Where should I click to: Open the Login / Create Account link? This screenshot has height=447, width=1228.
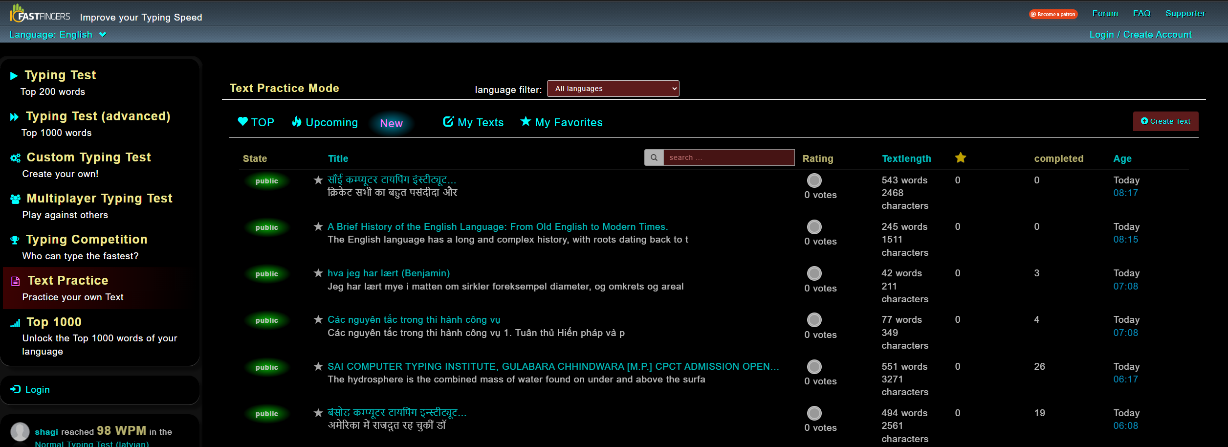point(1140,35)
